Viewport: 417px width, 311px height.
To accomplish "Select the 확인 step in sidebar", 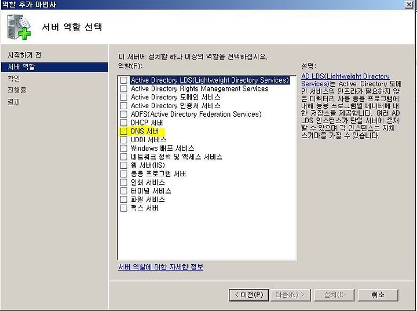I will [x=14, y=78].
